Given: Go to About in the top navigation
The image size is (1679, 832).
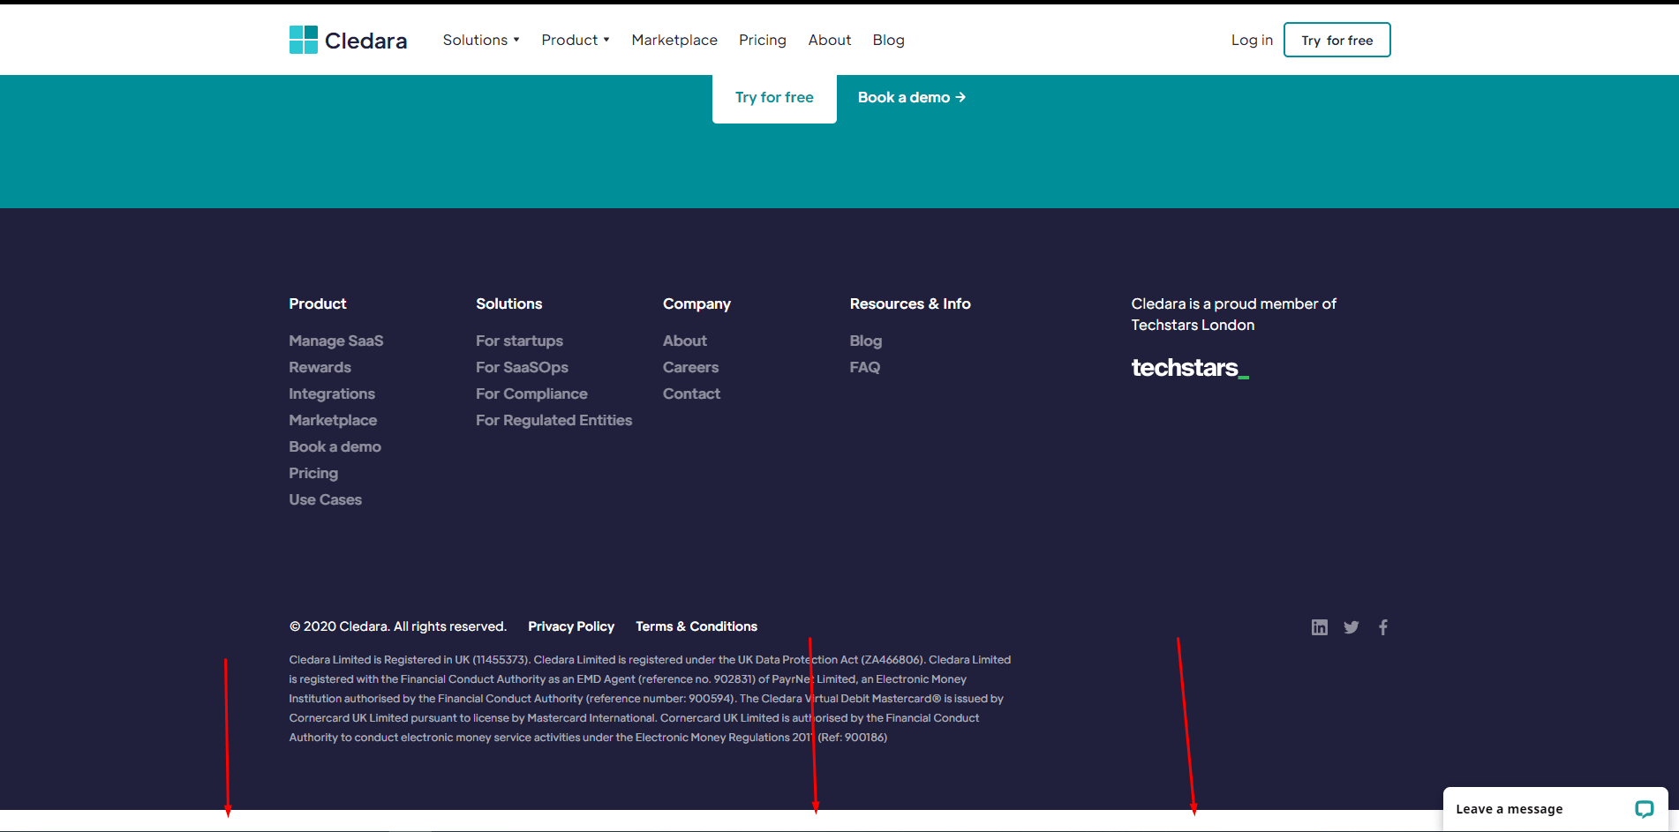Looking at the screenshot, I should (x=830, y=40).
